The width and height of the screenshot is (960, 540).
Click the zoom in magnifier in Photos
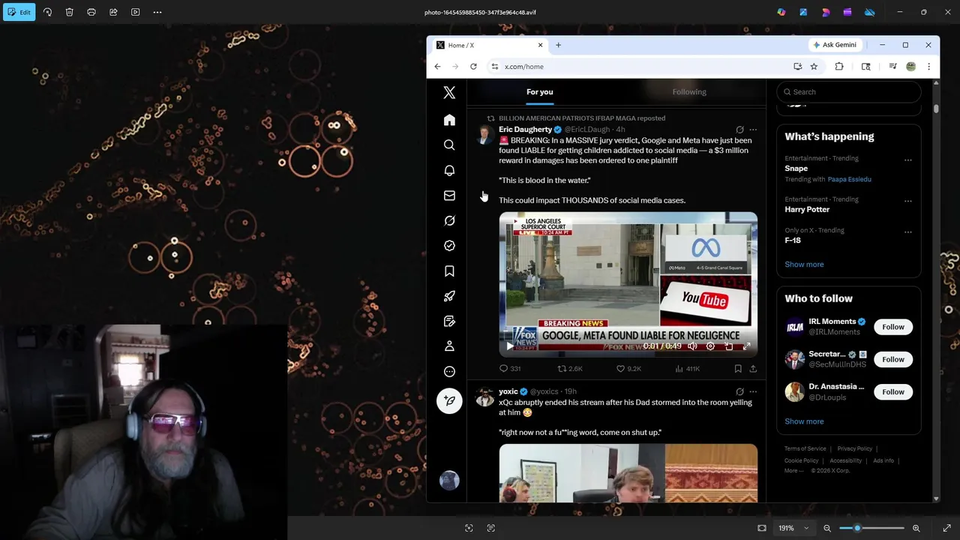point(916,528)
